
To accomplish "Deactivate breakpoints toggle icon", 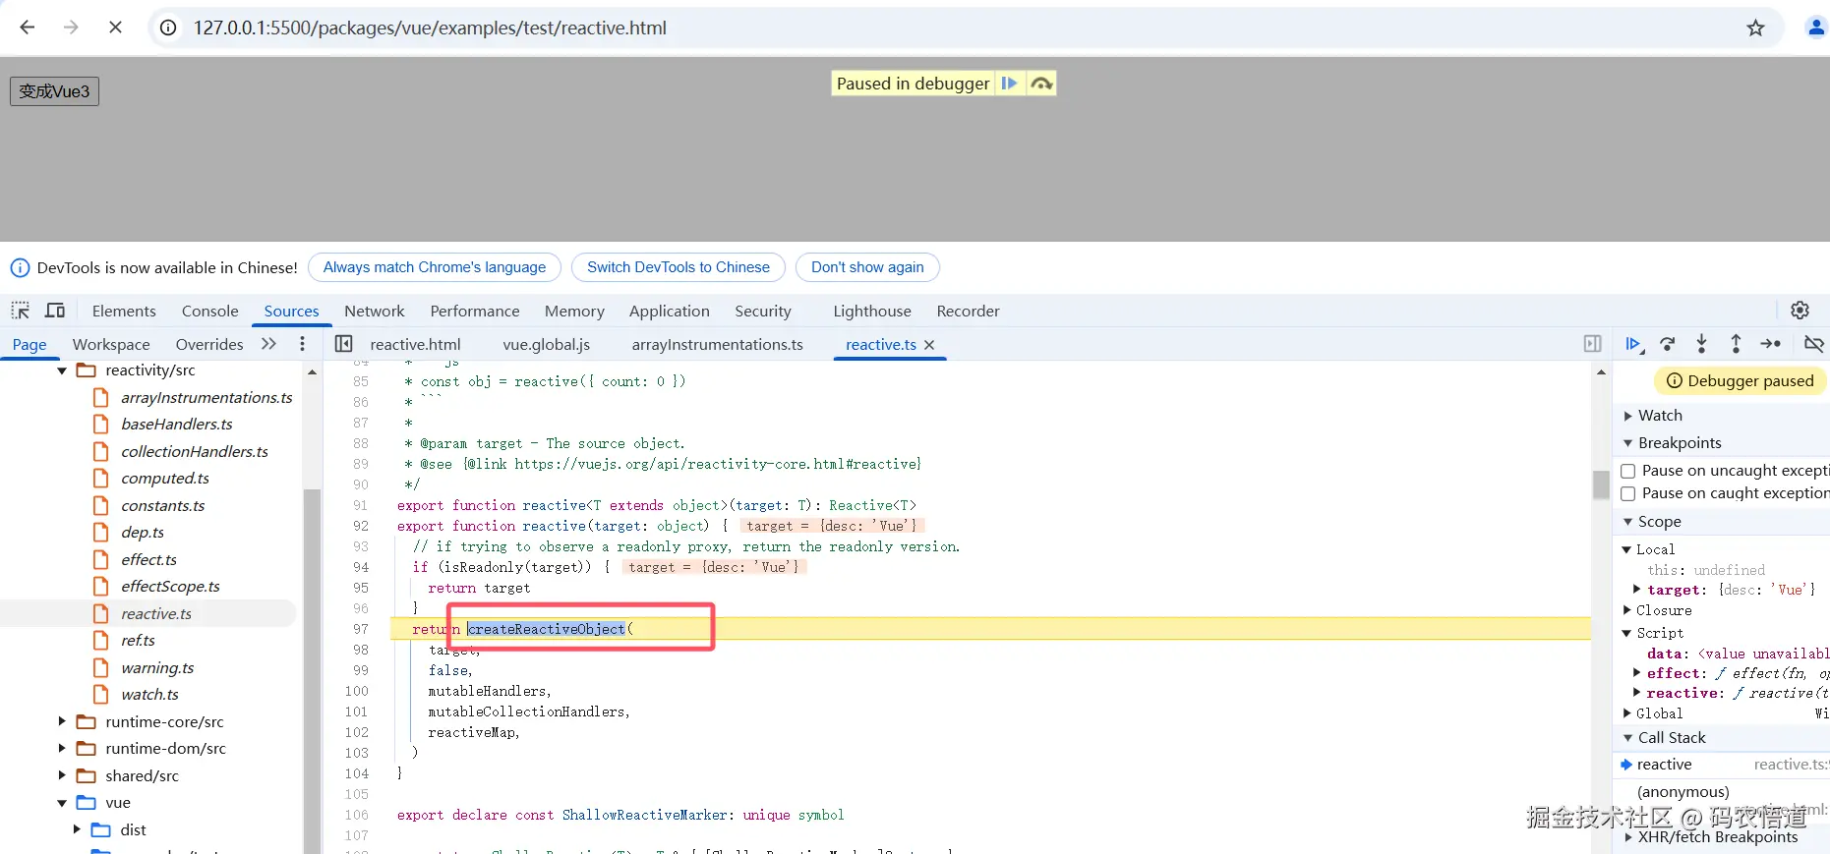I will (x=1814, y=344).
